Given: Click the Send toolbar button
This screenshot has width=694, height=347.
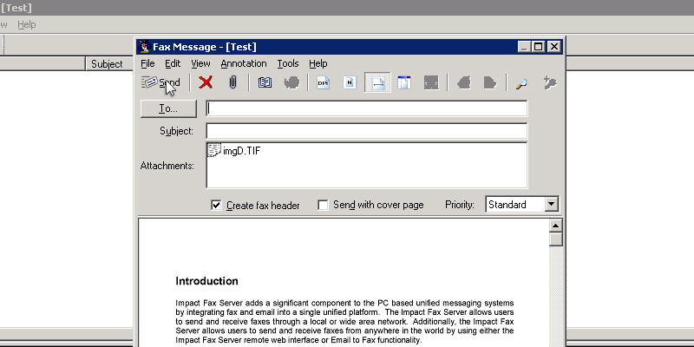Looking at the screenshot, I should 161,82.
